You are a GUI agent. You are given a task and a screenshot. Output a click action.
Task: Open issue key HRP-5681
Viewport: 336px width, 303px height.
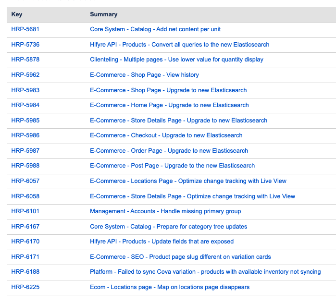coord(25,29)
